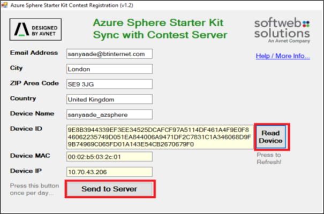
Task: Click the Softweb Solutions logo
Action: coord(281,30)
